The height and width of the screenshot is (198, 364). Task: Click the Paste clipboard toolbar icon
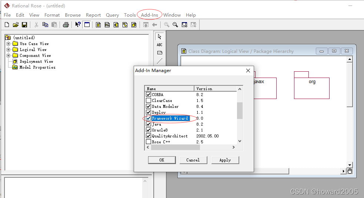54,24
